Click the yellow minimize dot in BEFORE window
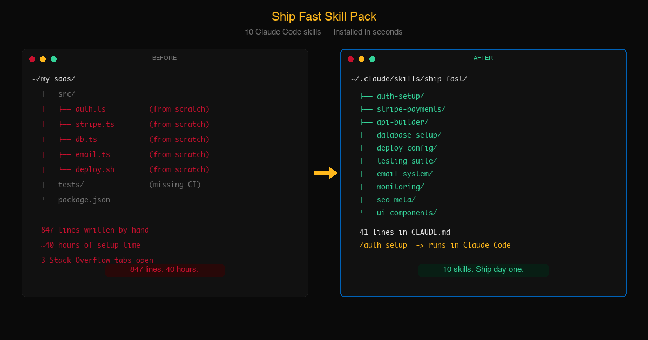The image size is (648, 340). pyautogui.click(x=43, y=59)
